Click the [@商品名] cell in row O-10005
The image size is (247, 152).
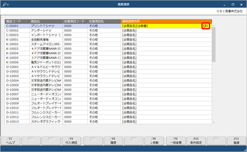pyautogui.click(x=166, y=85)
